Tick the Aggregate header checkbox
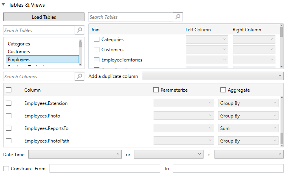The image size is (286, 175). tap(223, 90)
